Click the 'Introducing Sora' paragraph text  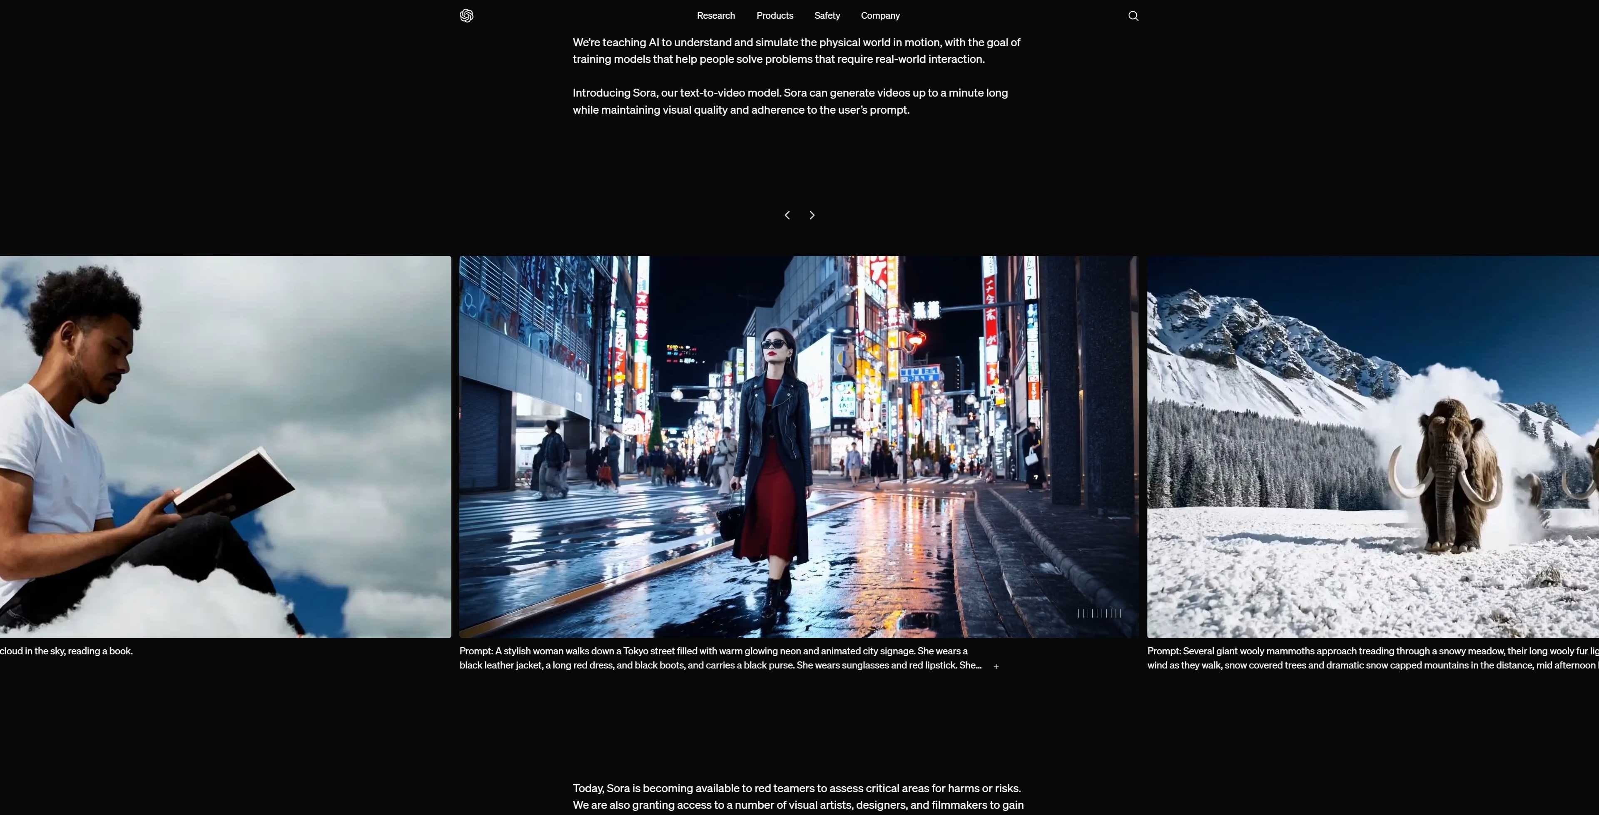tap(790, 101)
